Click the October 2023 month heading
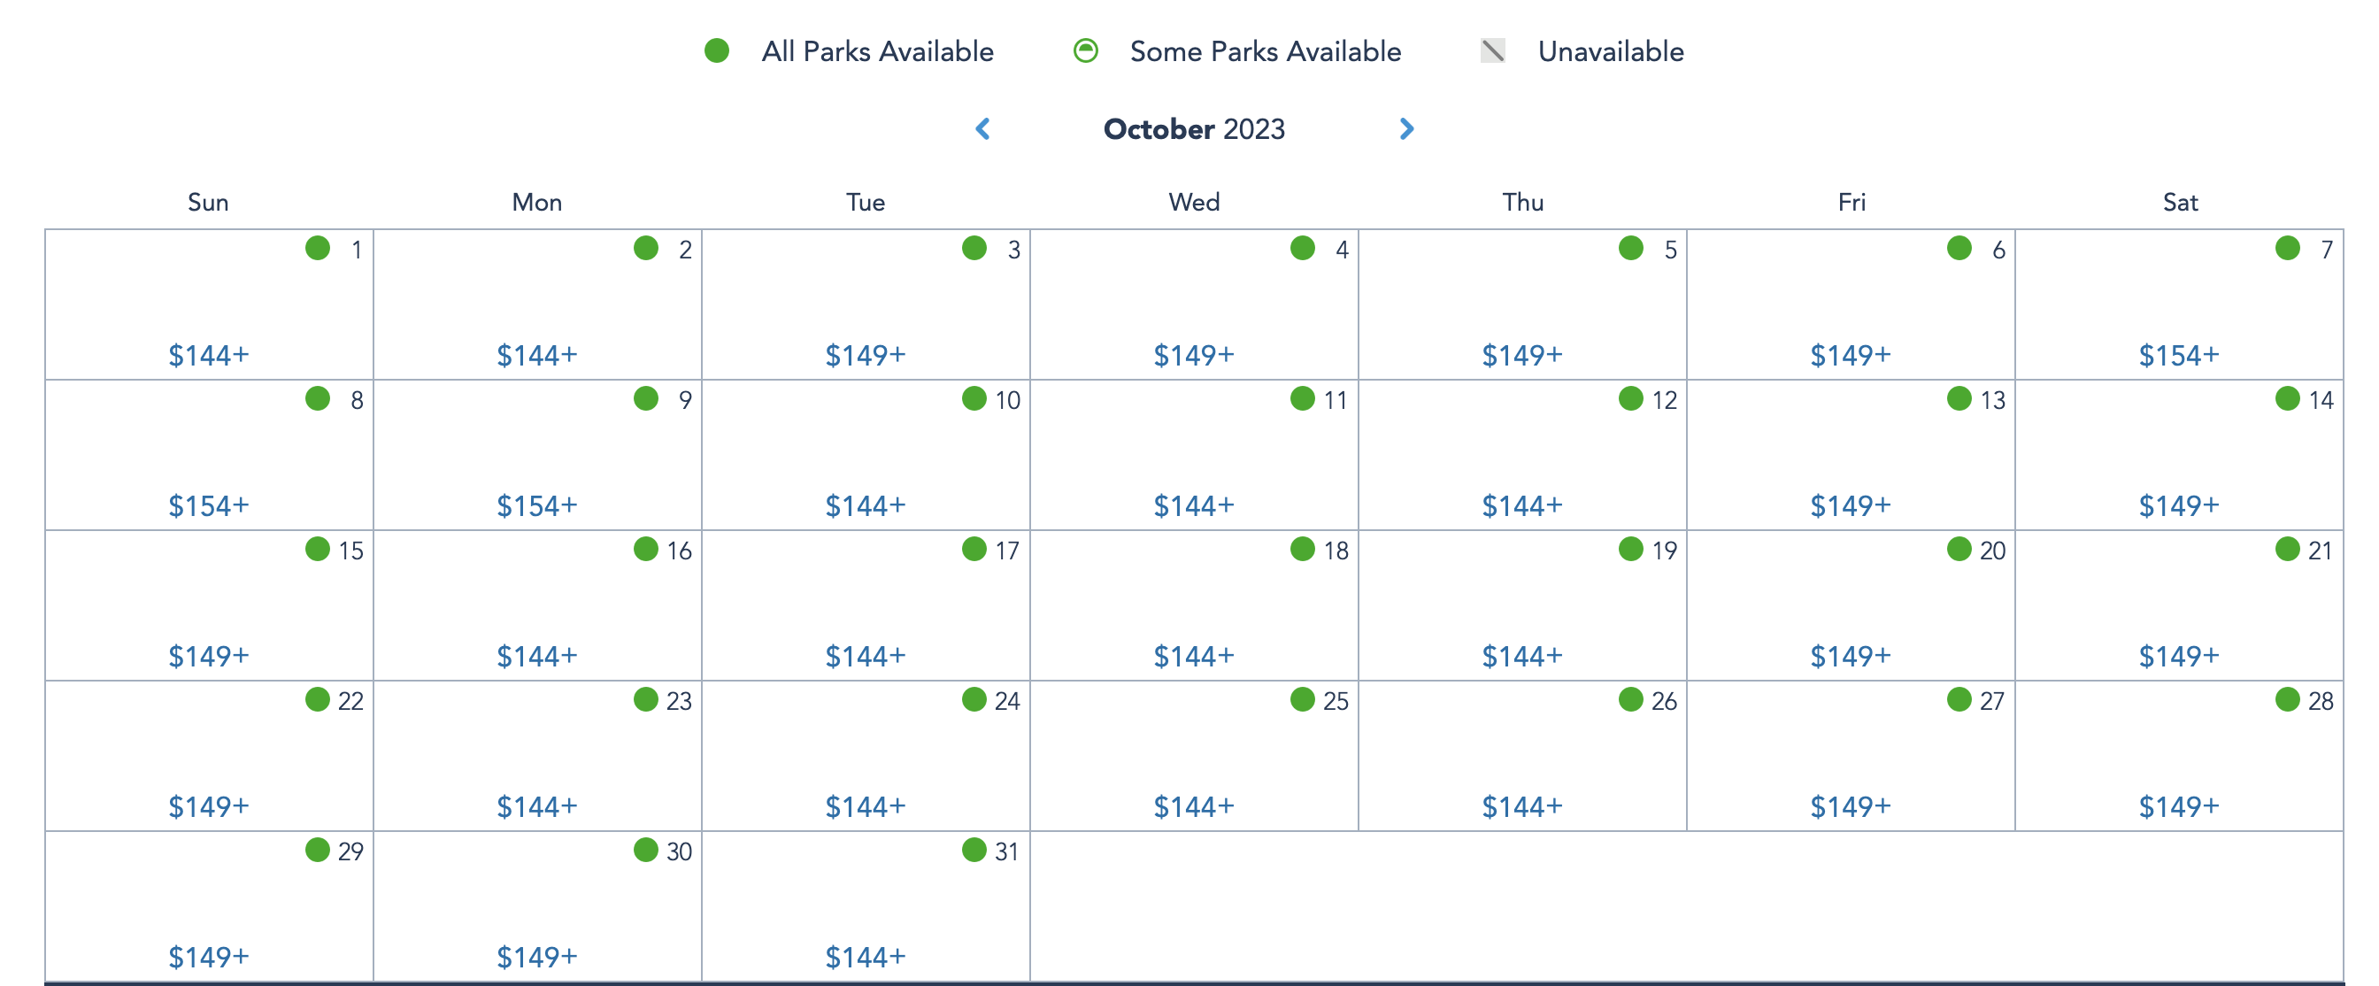Screen dimensions: 2379x986 coord(1193,129)
